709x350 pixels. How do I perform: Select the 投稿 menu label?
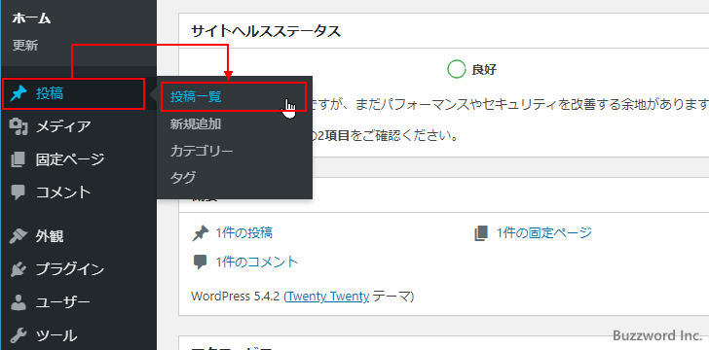(50, 94)
